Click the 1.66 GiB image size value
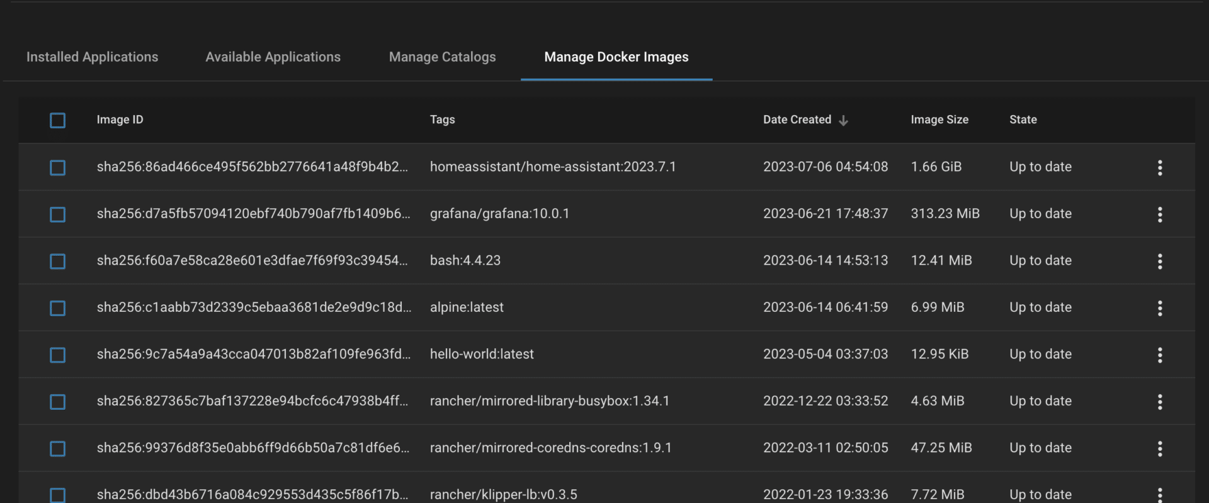1209x503 pixels. [x=936, y=167]
